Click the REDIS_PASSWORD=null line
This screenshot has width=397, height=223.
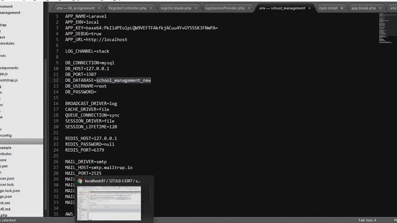pos(89,144)
